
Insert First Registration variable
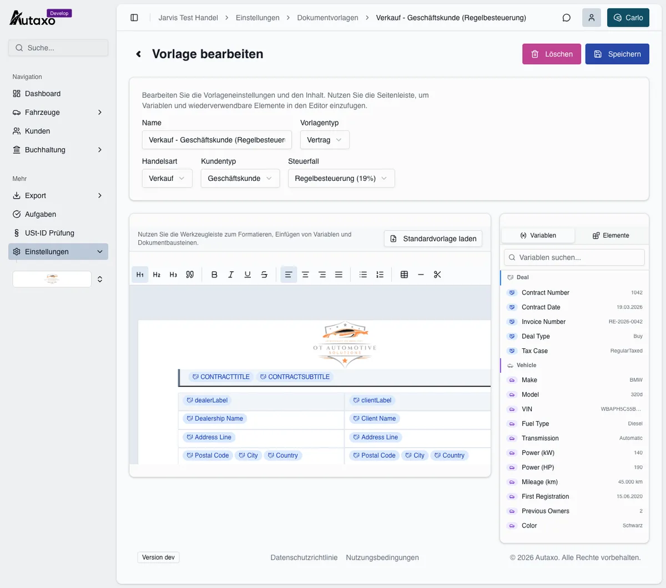coord(574,496)
